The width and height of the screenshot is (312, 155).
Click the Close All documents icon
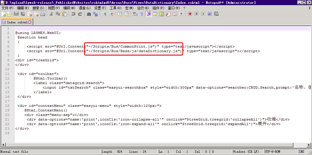tap(36, 14)
